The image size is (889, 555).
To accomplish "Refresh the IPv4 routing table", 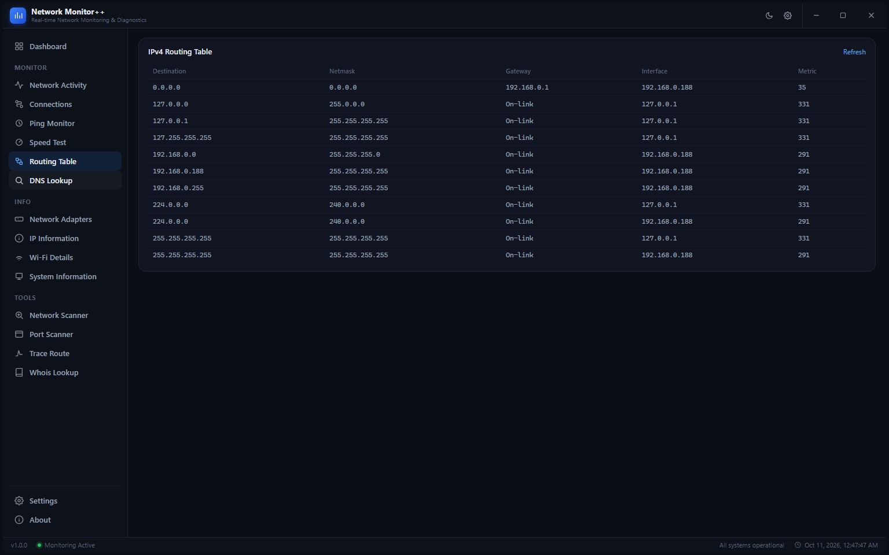I will tap(854, 52).
